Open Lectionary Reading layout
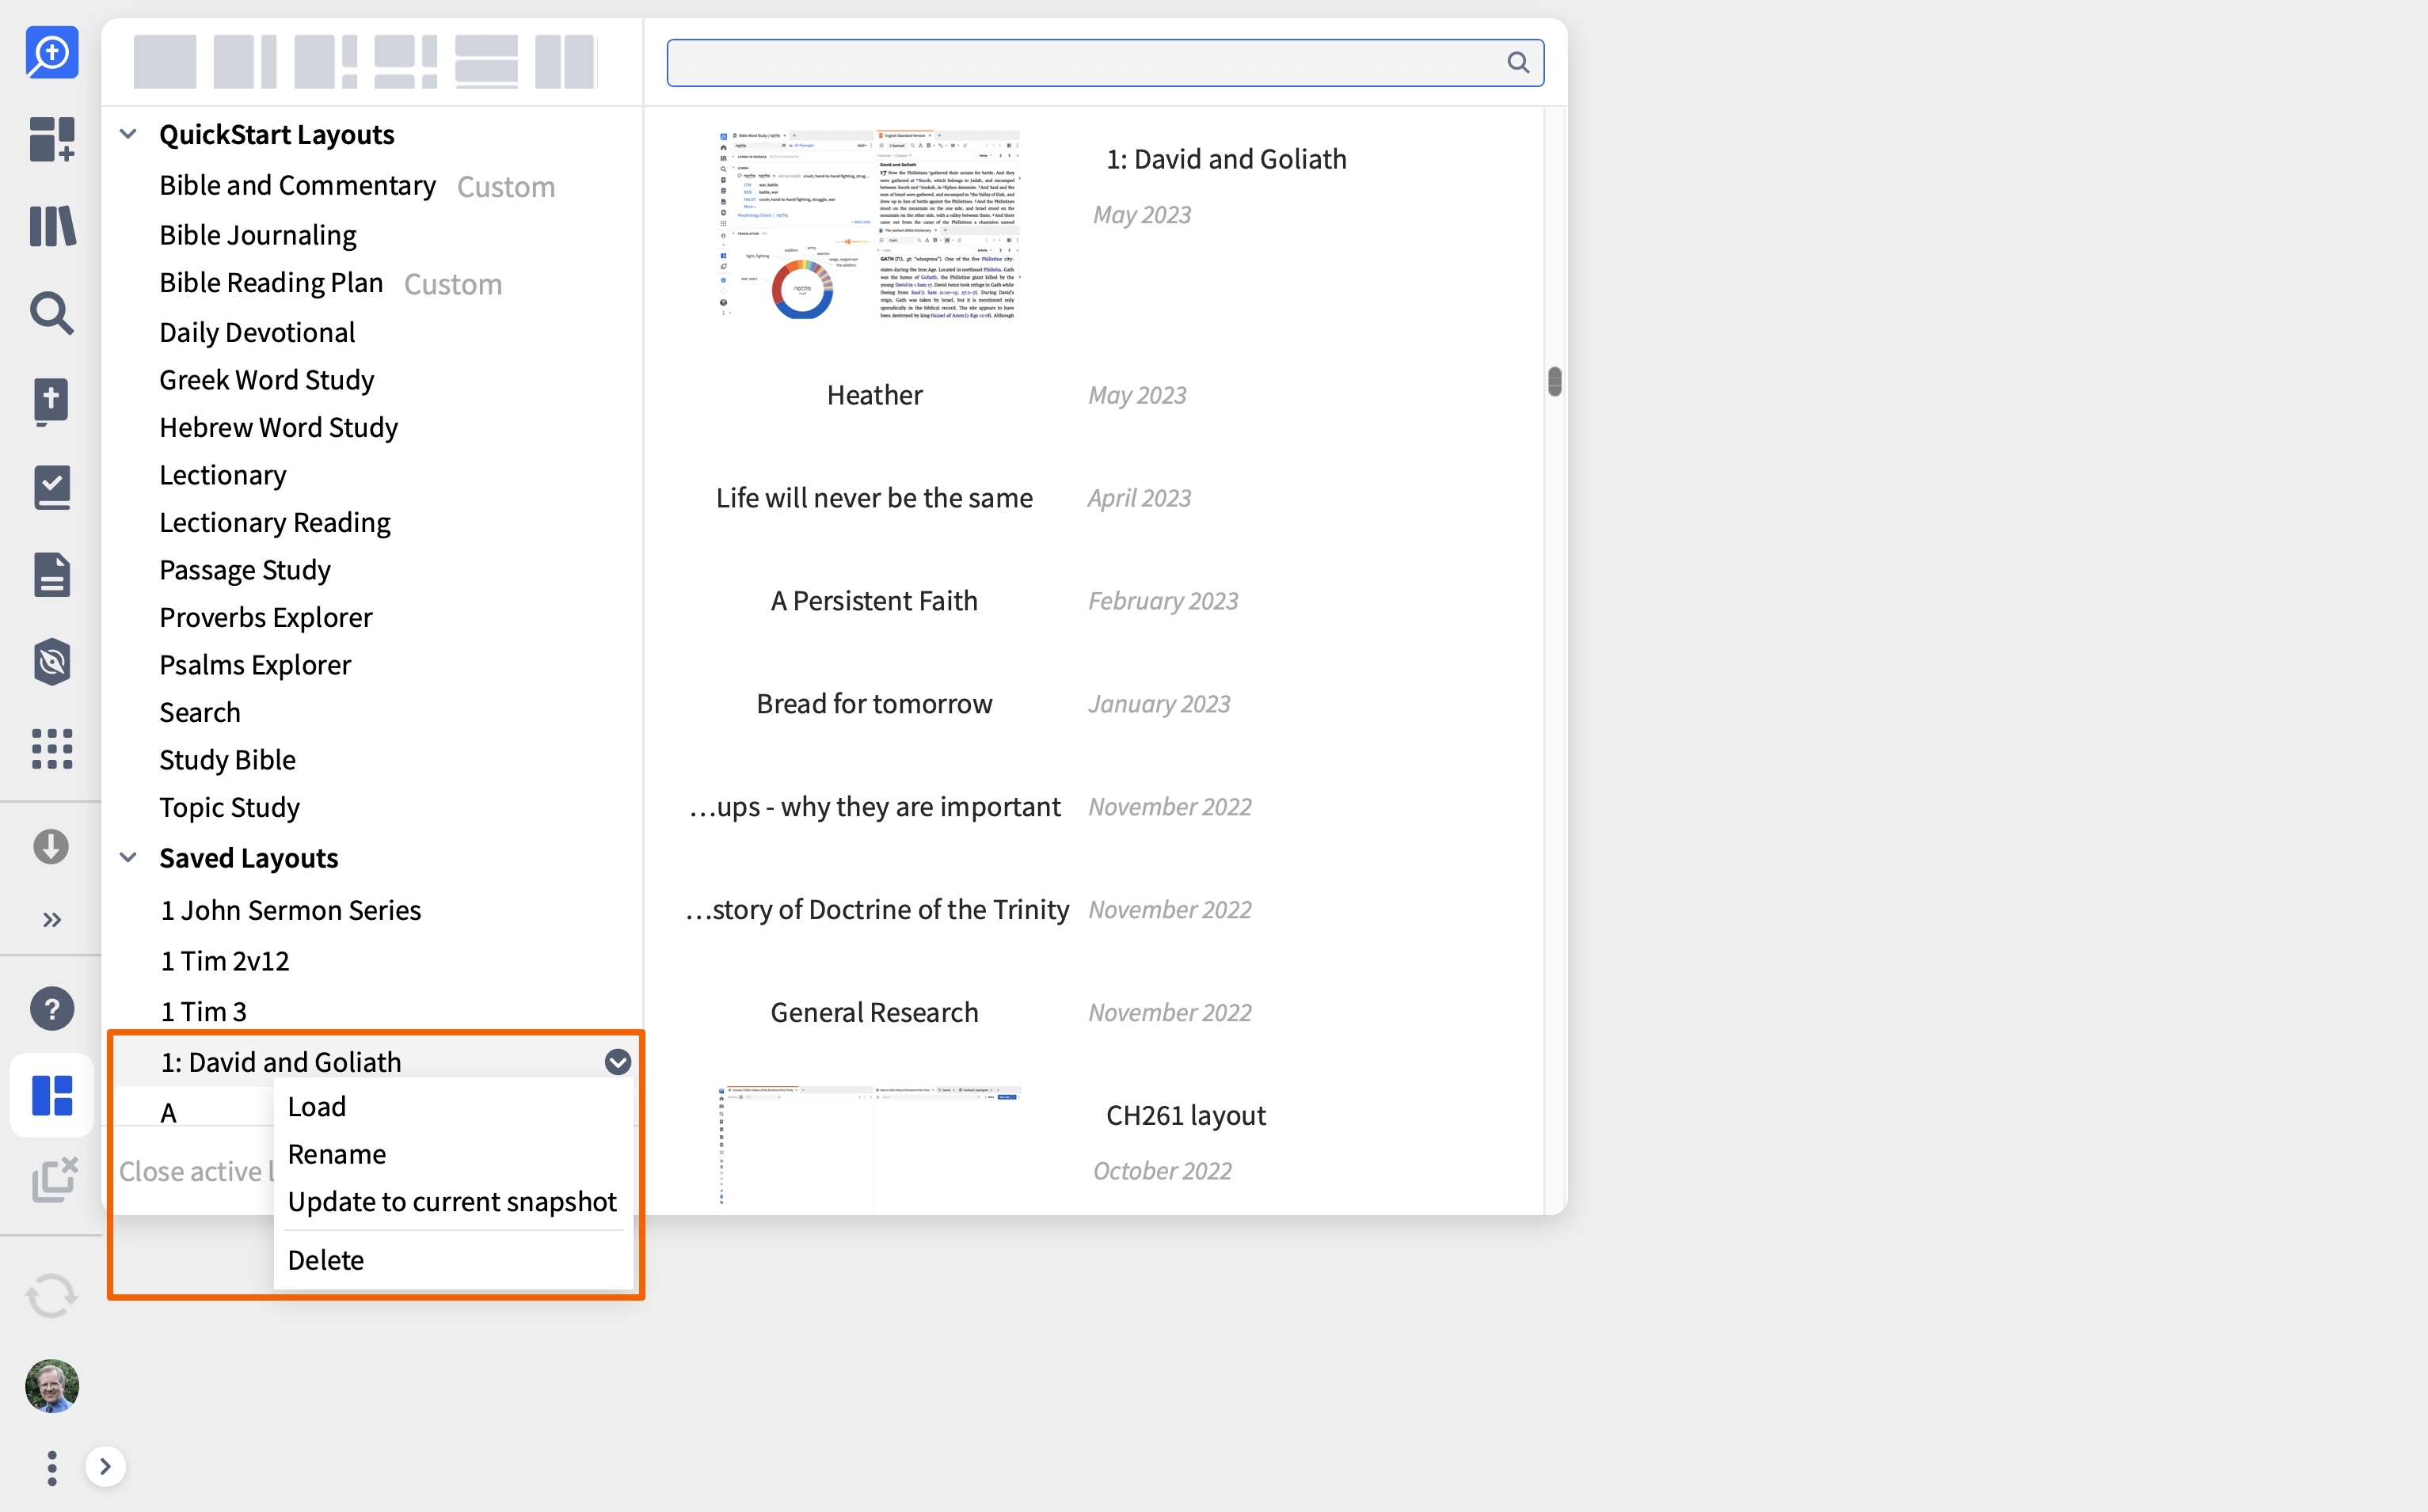 pos(274,522)
